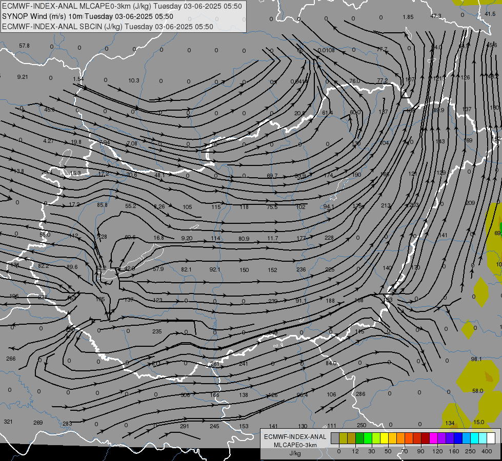This screenshot has width=502, height=461.
Task: Click the map value 75.5
Action: click(272, 207)
